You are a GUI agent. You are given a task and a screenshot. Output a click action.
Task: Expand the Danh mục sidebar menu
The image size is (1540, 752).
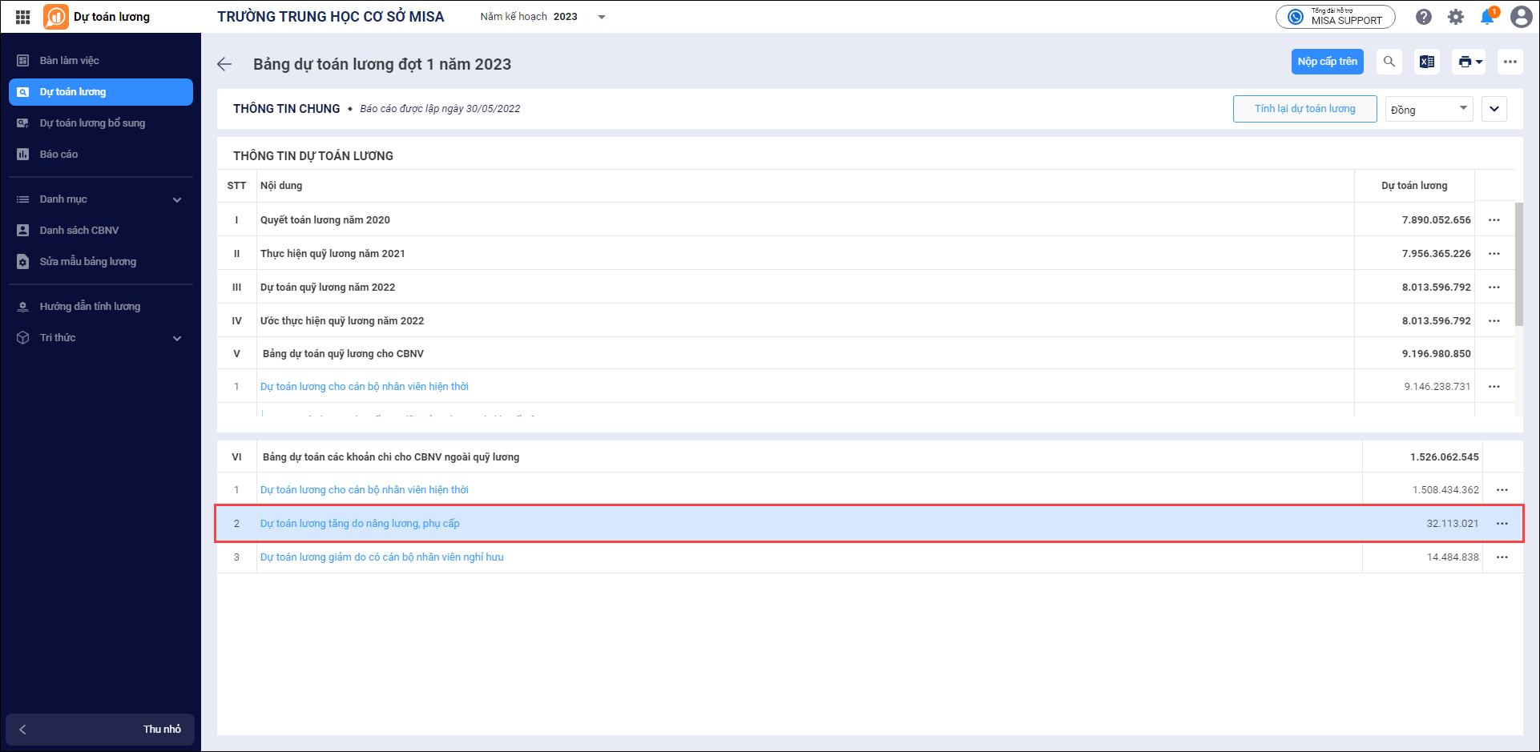point(101,199)
